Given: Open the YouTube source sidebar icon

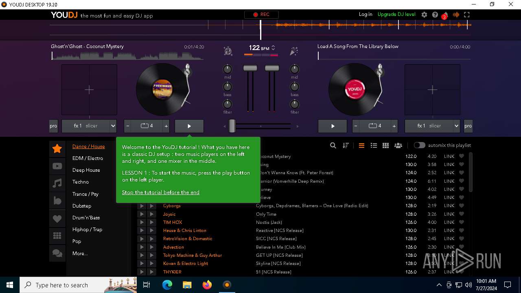Looking at the screenshot, I should pos(57,166).
